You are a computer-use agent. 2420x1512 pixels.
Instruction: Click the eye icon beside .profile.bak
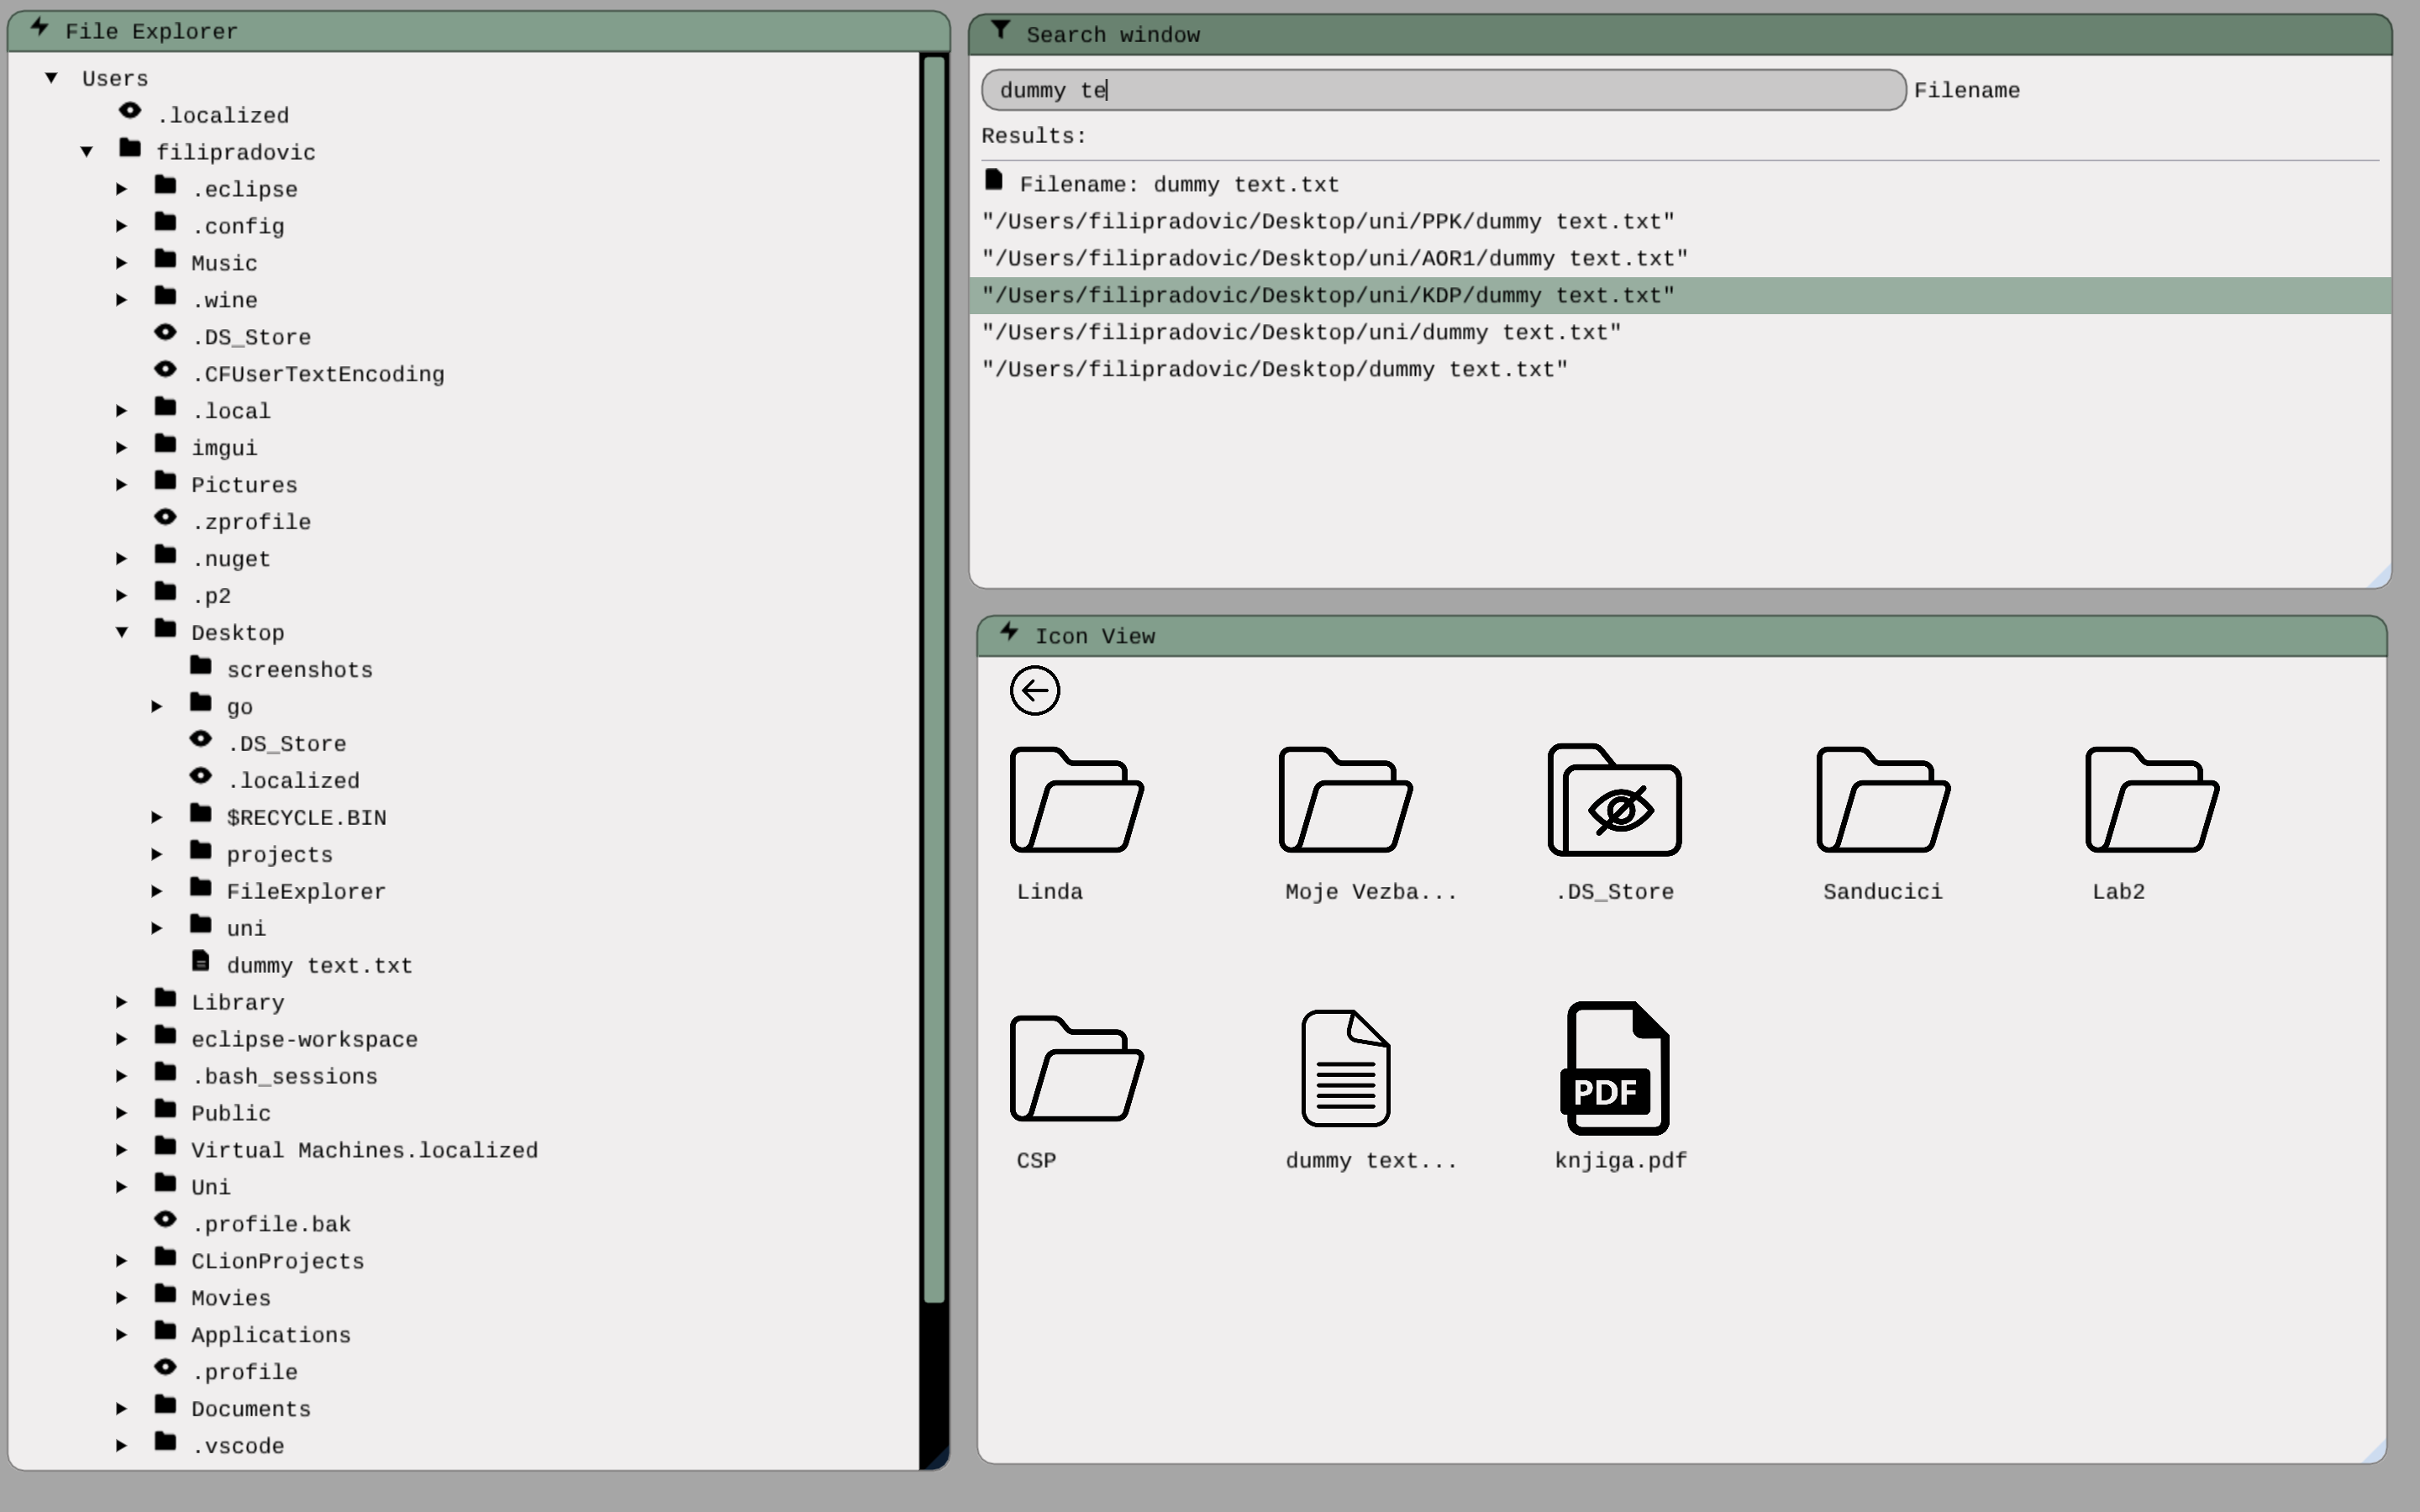[x=165, y=1220]
